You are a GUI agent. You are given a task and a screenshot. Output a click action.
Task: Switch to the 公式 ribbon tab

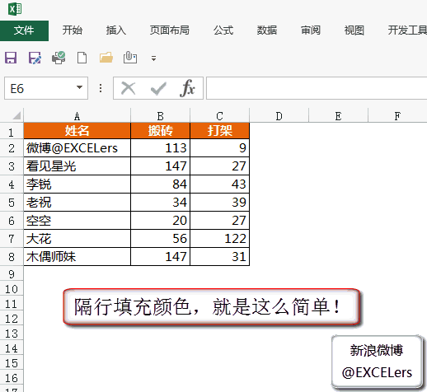tap(223, 30)
